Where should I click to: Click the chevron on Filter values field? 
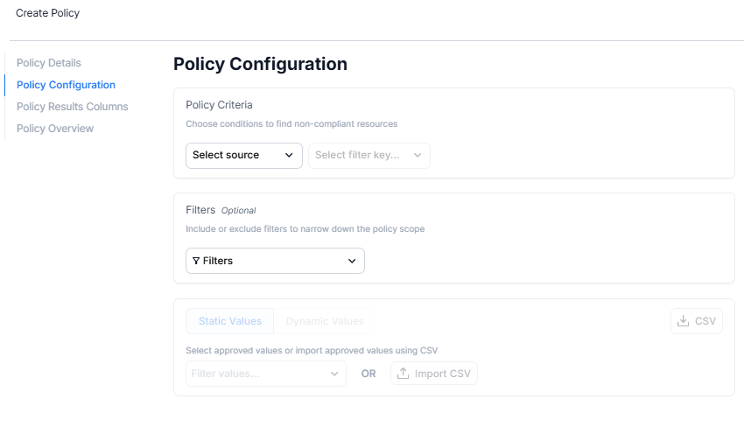coord(334,374)
